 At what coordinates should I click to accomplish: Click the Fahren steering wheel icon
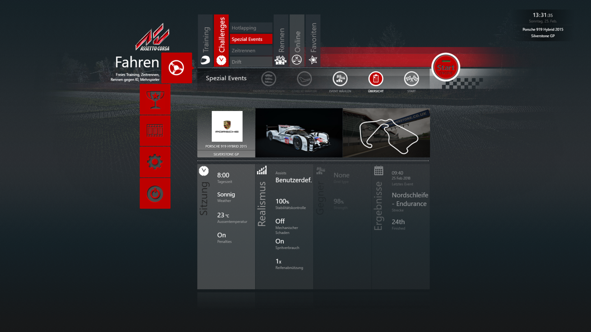pos(177,68)
